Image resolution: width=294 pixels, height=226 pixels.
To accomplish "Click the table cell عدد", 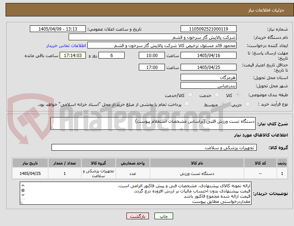I will (x=133, y=173).
